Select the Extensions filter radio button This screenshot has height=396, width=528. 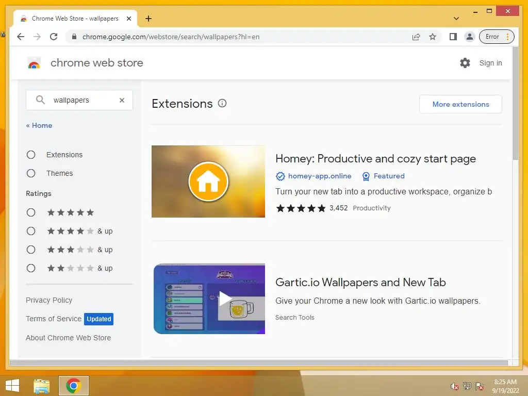pos(31,155)
